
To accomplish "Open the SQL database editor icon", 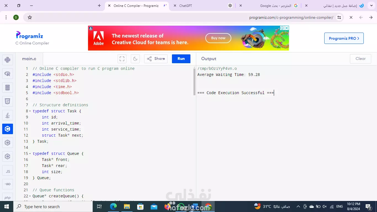I will point(7,88).
